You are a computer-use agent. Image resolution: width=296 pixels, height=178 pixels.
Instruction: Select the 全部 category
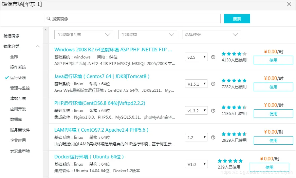pyautogui.click(x=14, y=57)
